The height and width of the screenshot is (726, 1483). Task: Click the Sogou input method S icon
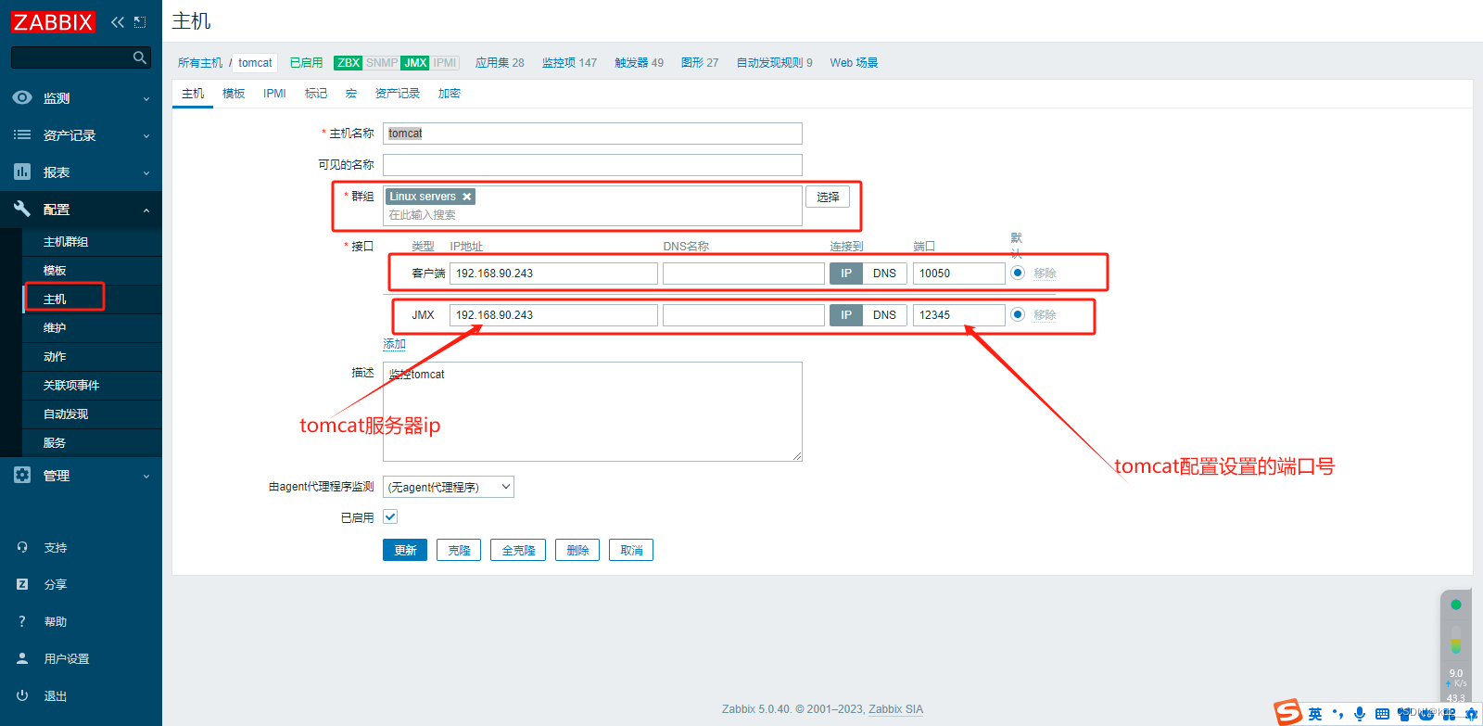(1288, 712)
